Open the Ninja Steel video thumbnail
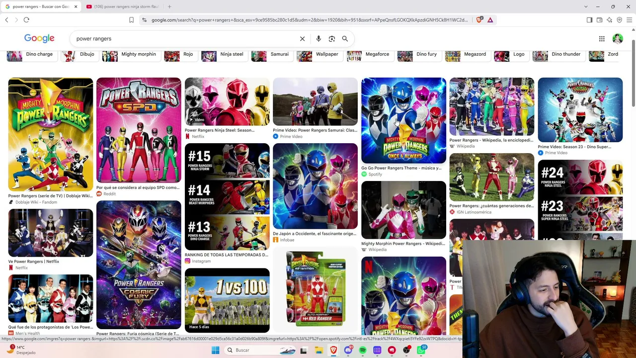This screenshot has height=358, width=636. pos(227,101)
